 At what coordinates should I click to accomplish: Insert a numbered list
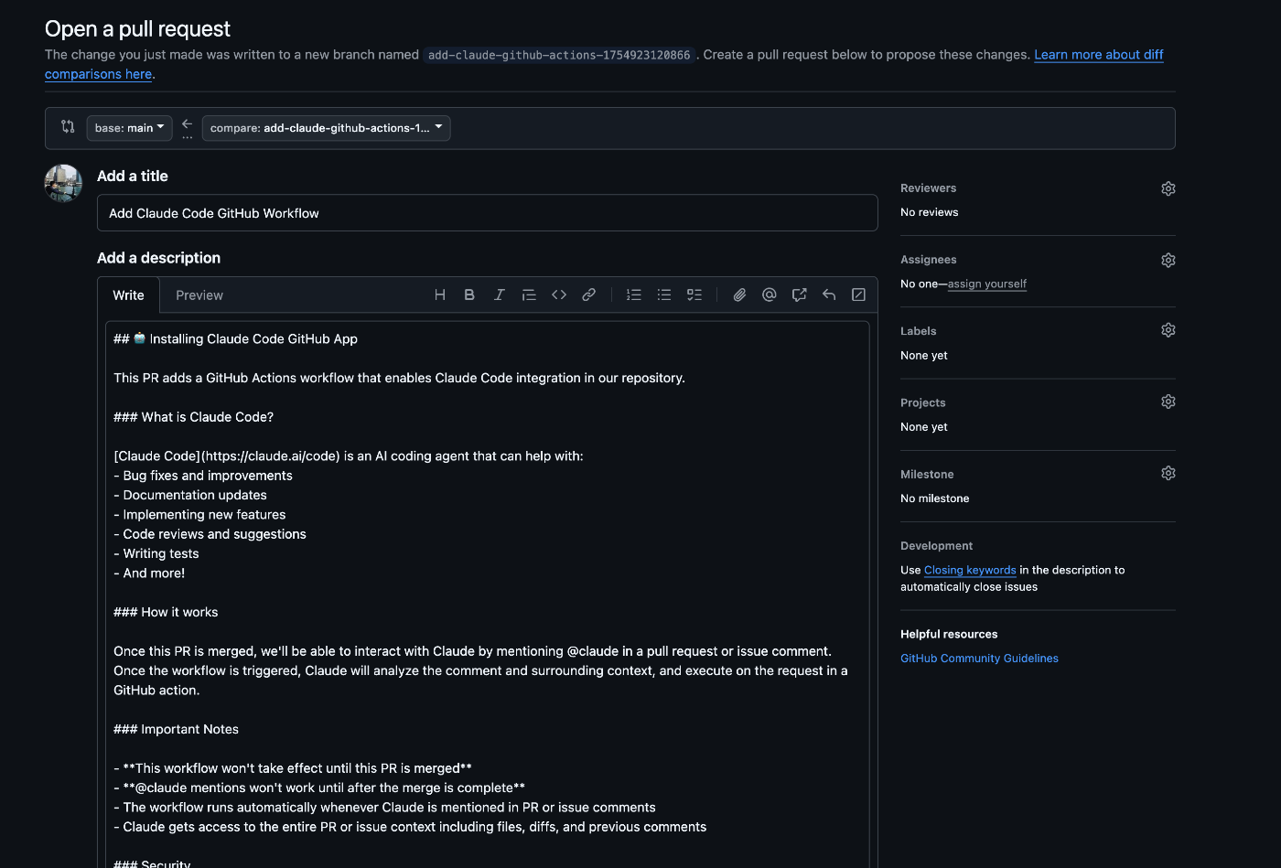tap(634, 295)
